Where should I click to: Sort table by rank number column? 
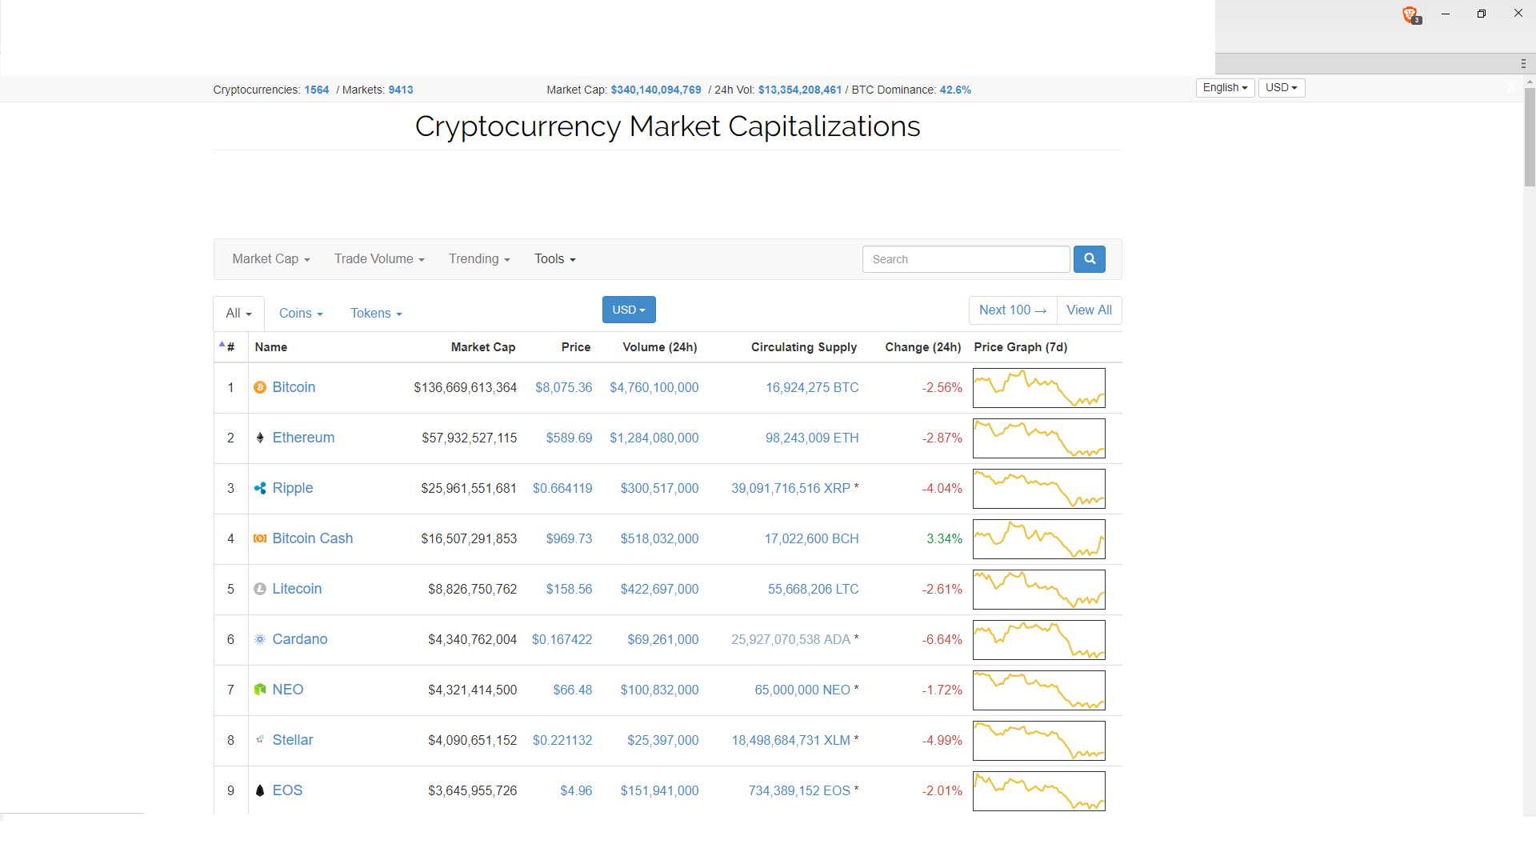pyautogui.click(x=230, y=347)
